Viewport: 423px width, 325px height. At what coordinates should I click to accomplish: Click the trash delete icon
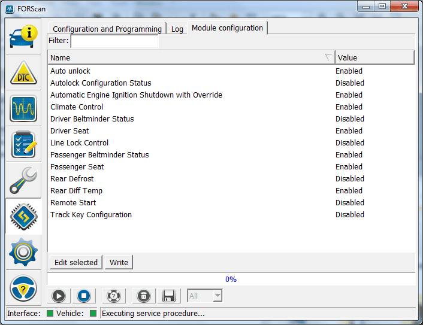coord(144,296)
